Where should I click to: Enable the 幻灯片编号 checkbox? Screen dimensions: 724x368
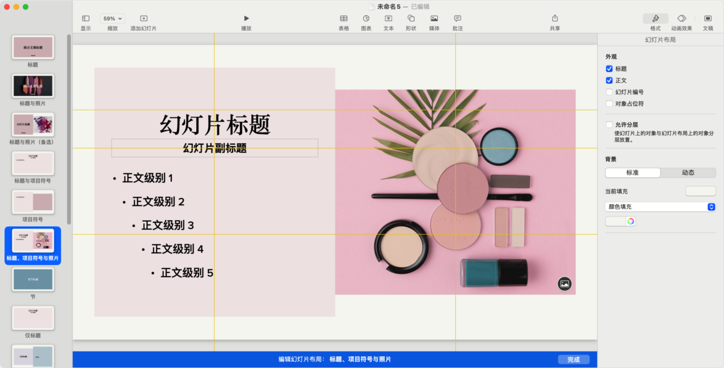(609, 92)
